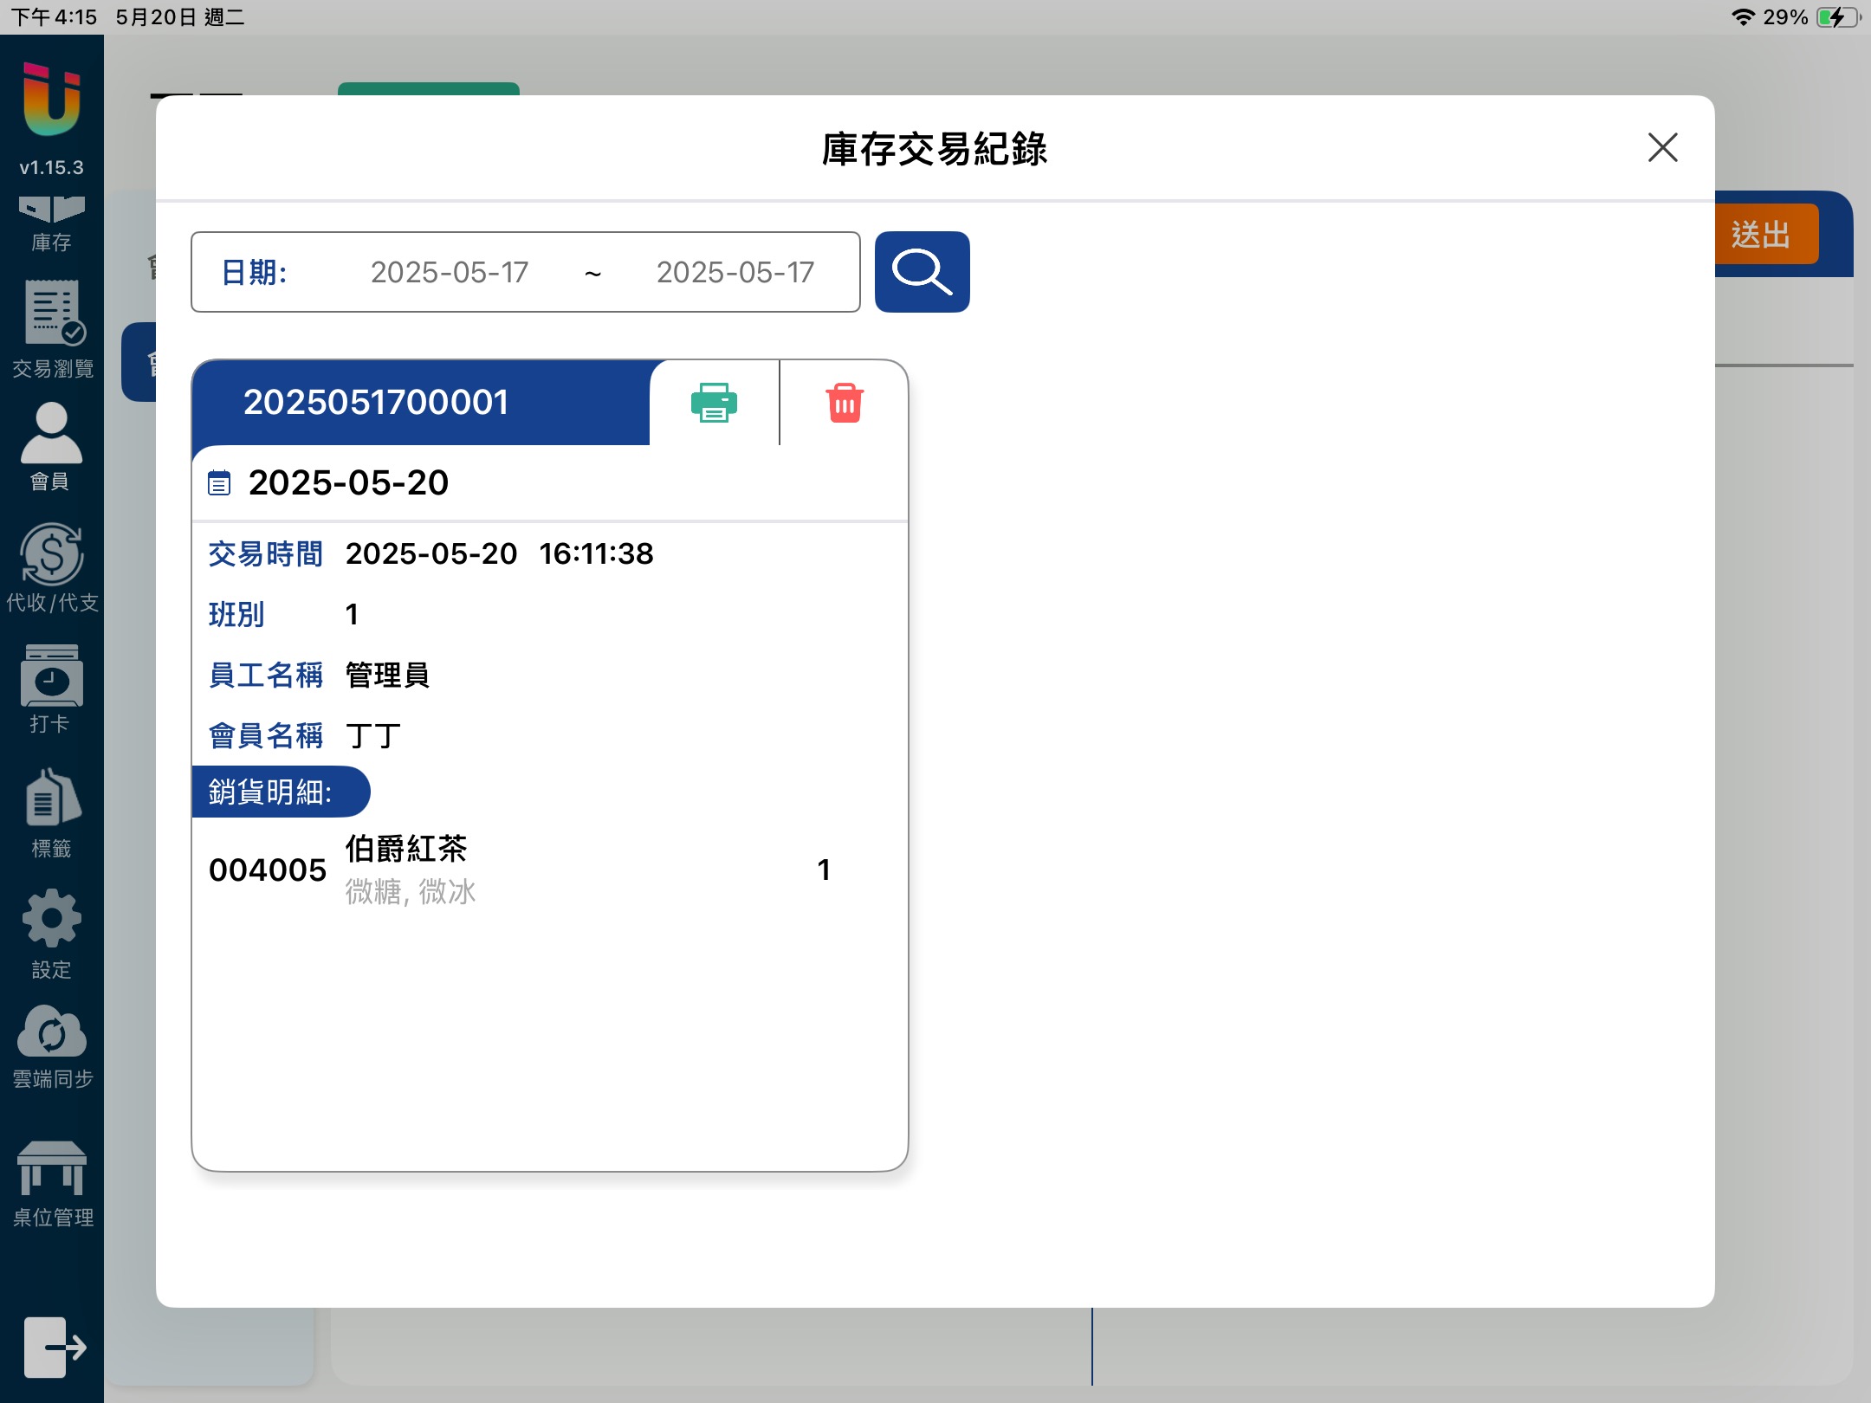Image resolution: width=1871 pixels, height=1403 pixels.
Task: Click the logout arrow icon
Action: [54, 1347]
